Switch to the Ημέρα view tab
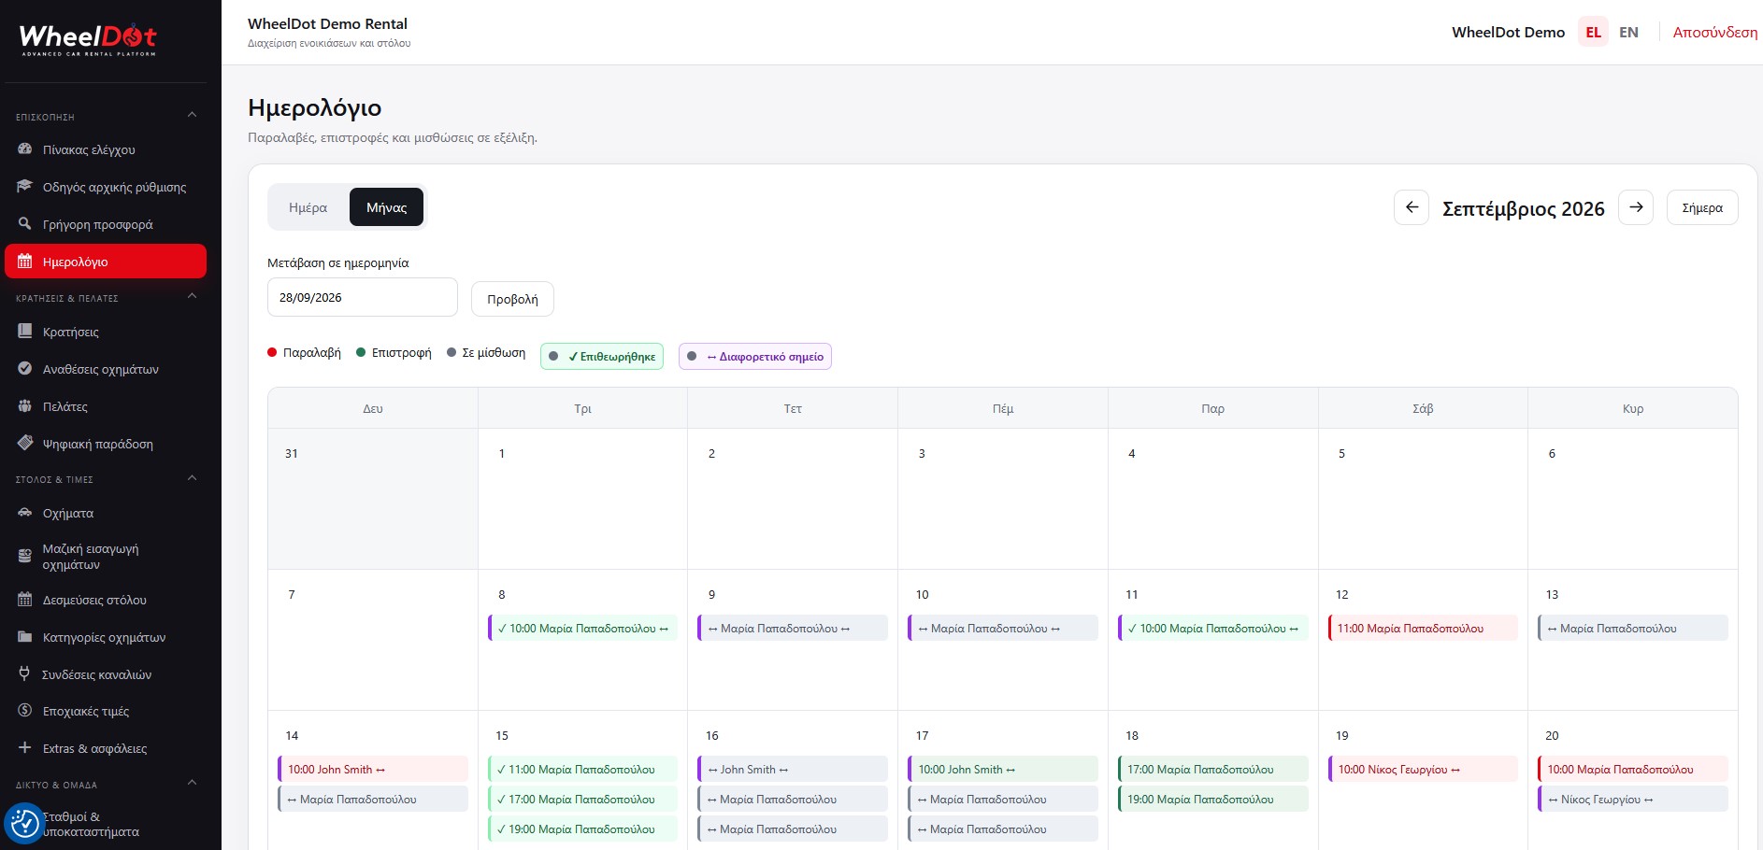 308,207
